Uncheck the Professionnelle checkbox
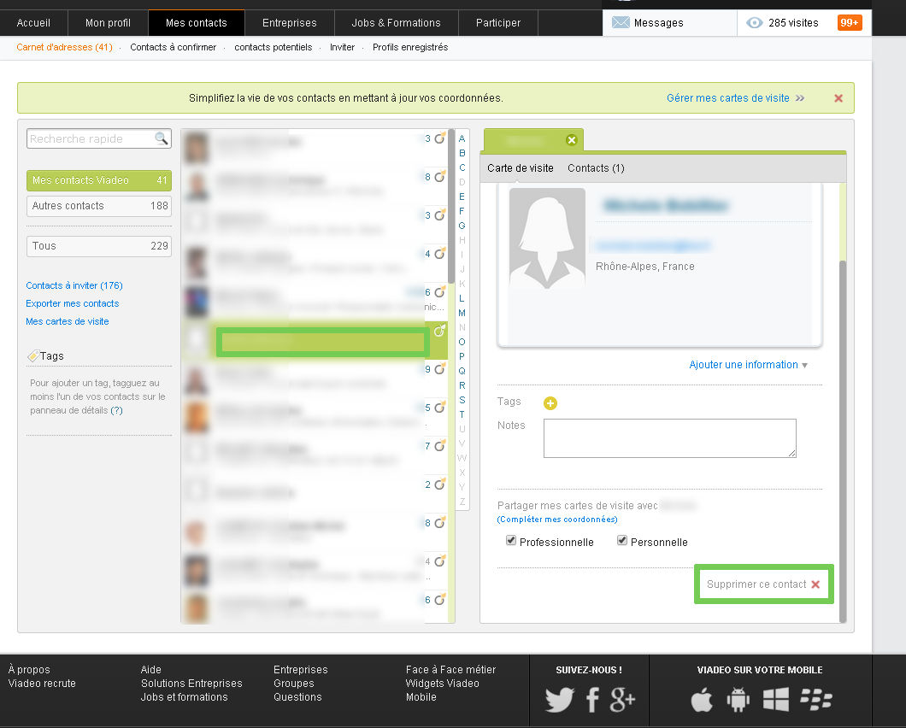The image size is (906, 728). pos(511,541)
